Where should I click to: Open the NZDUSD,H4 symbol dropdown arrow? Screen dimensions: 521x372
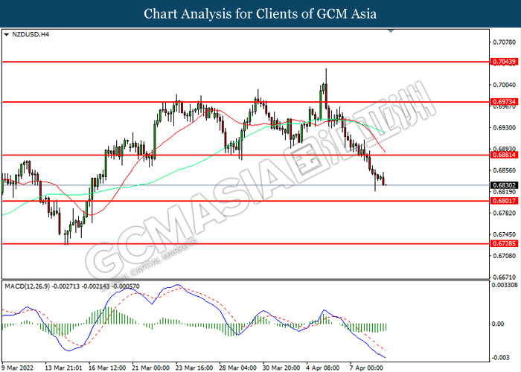pyautogui.click(x=6, y=34)
